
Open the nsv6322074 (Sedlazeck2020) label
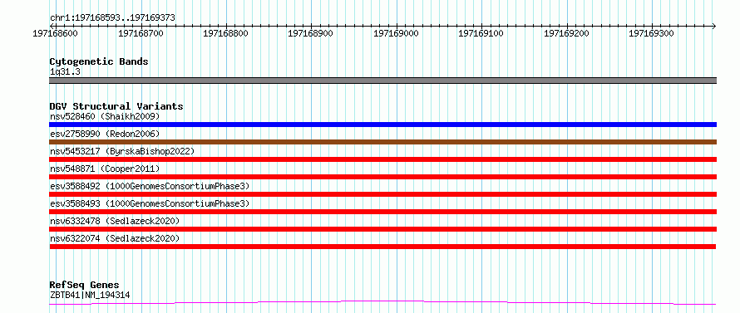pyautogui.click(x=115, y=238)
